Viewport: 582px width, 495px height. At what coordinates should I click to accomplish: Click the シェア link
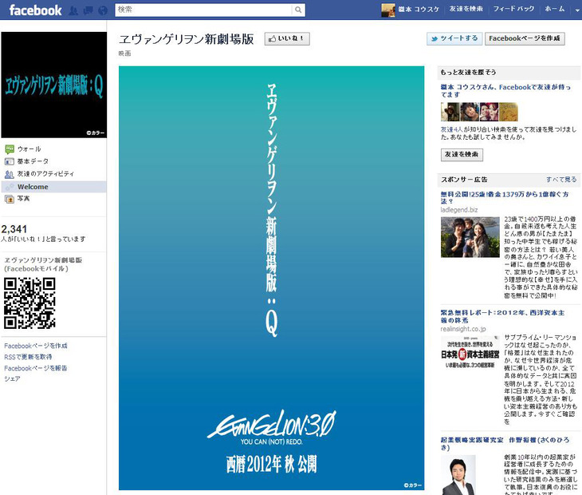tap(12, 378)
